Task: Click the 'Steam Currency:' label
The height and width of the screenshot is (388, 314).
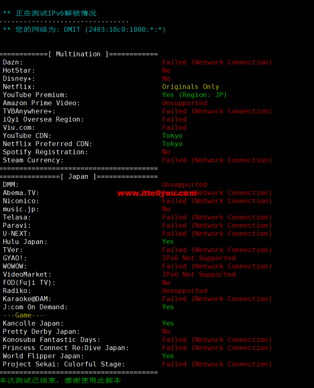Action: tap(33, 160)
